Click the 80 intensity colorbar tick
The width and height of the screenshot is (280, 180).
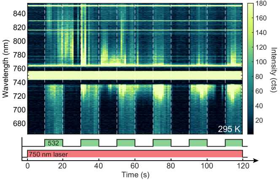259,77
